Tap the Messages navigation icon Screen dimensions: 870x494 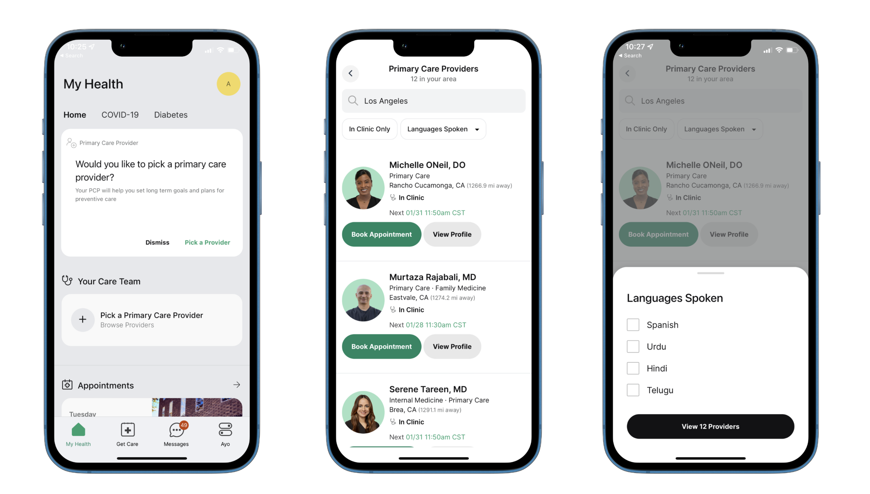(176, 430)
